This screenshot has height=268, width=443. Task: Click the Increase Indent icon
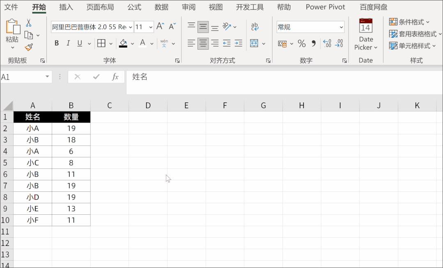239,43
